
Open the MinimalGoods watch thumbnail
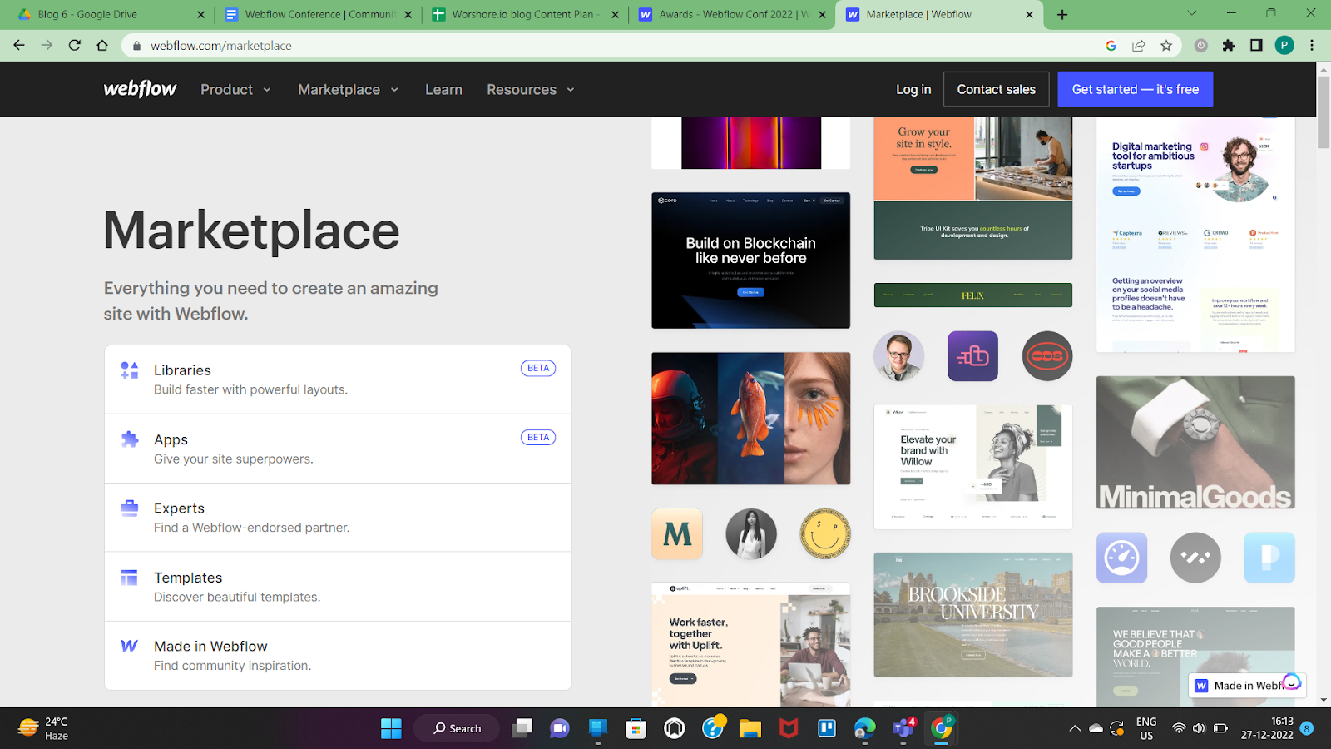pyautogui.click(x=1195, y=442)
